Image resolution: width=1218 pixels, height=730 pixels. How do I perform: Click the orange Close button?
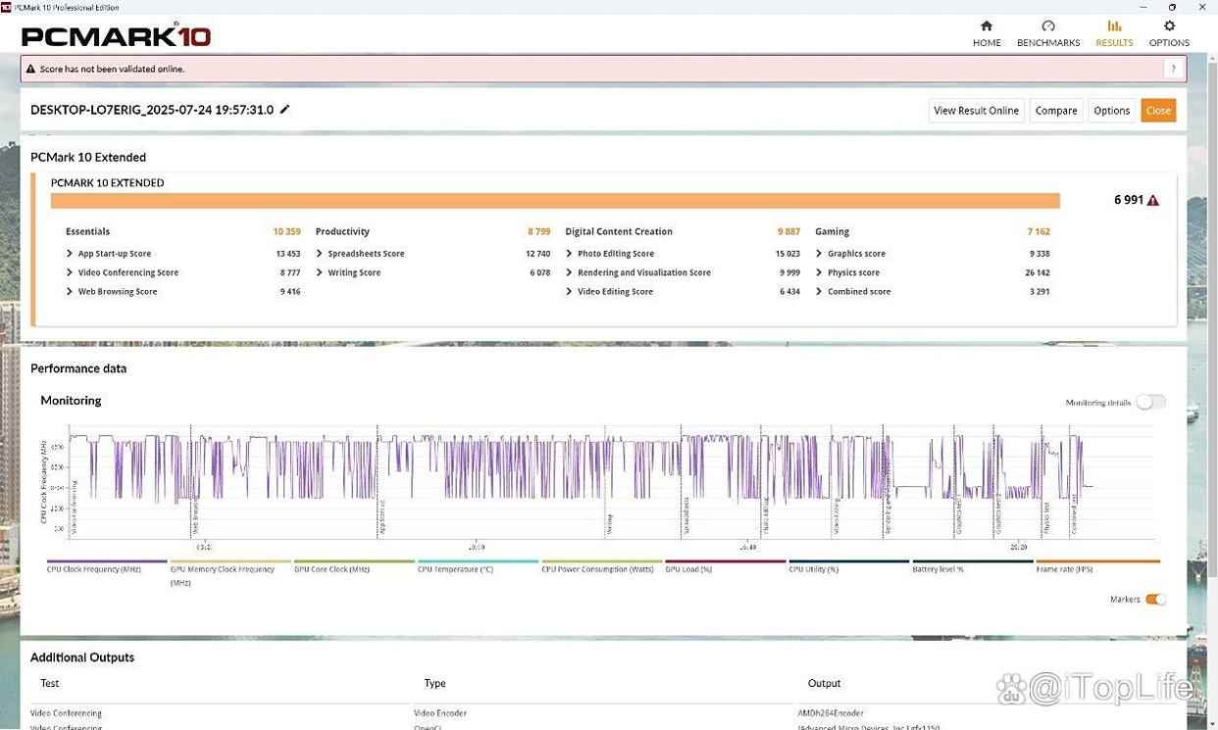click(x=1158, y=111)
